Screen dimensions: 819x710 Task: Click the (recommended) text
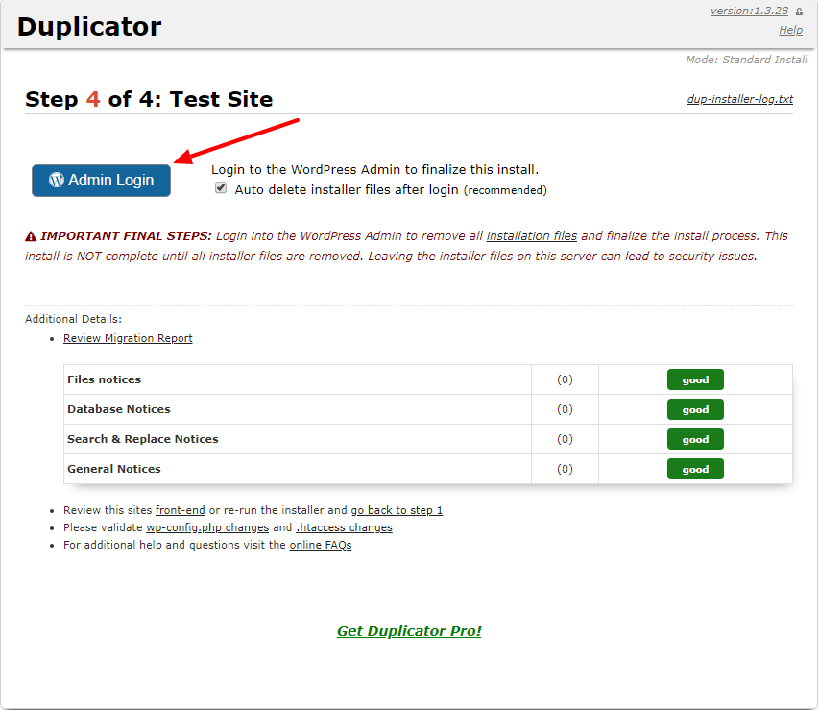coord(505,190)
